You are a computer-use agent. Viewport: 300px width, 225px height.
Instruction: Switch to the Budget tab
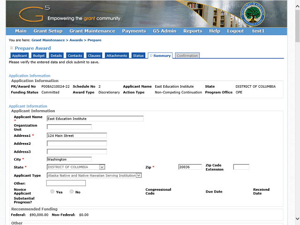39,56
